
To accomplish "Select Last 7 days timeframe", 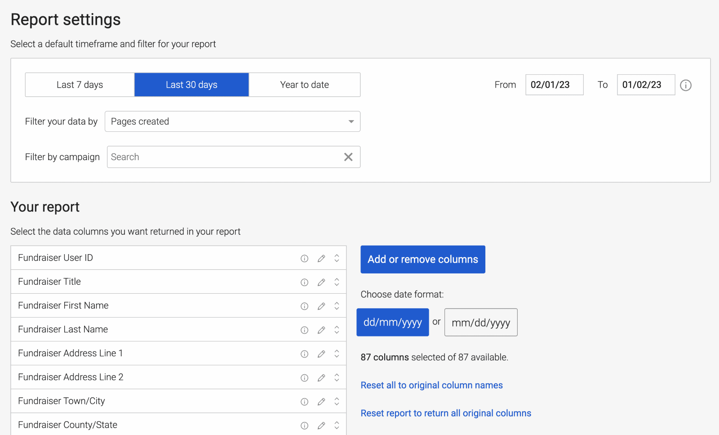I will click(x=80, y=85).
